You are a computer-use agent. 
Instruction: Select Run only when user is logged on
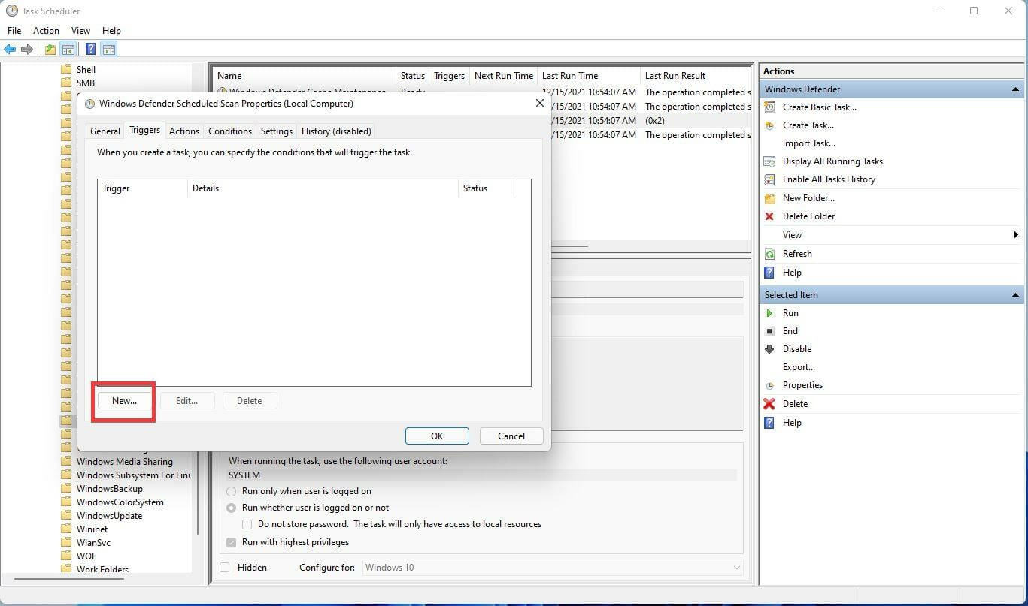pos(232,491)
